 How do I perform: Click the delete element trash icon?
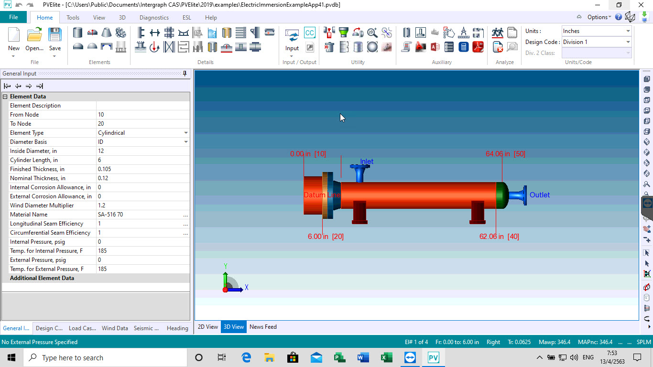(329, 47)
